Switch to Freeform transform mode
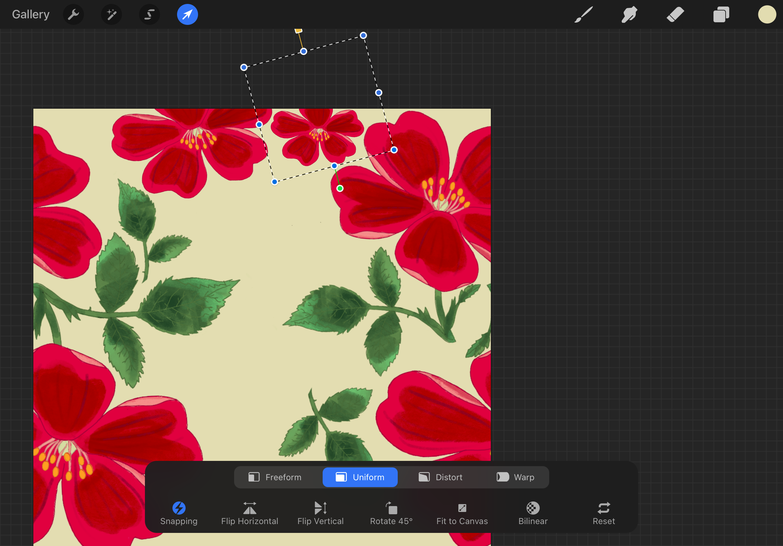783x546 pixels. pyautogui.click(x=275, y=477)
